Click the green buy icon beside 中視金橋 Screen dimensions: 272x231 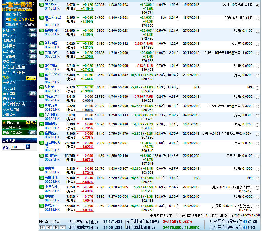coord(42,187)
